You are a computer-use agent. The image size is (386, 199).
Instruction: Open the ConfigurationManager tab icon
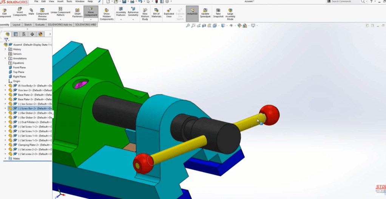[x=24, y=34]
